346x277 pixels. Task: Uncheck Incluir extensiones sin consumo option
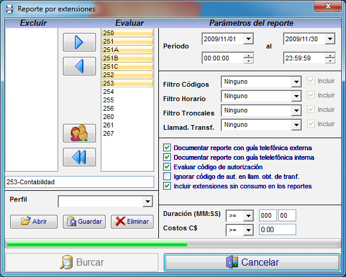[167, 186]
